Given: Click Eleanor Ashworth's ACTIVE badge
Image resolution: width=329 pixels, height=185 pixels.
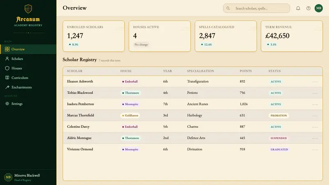Looking at the screenshot, I should click(x=276, y=81).
